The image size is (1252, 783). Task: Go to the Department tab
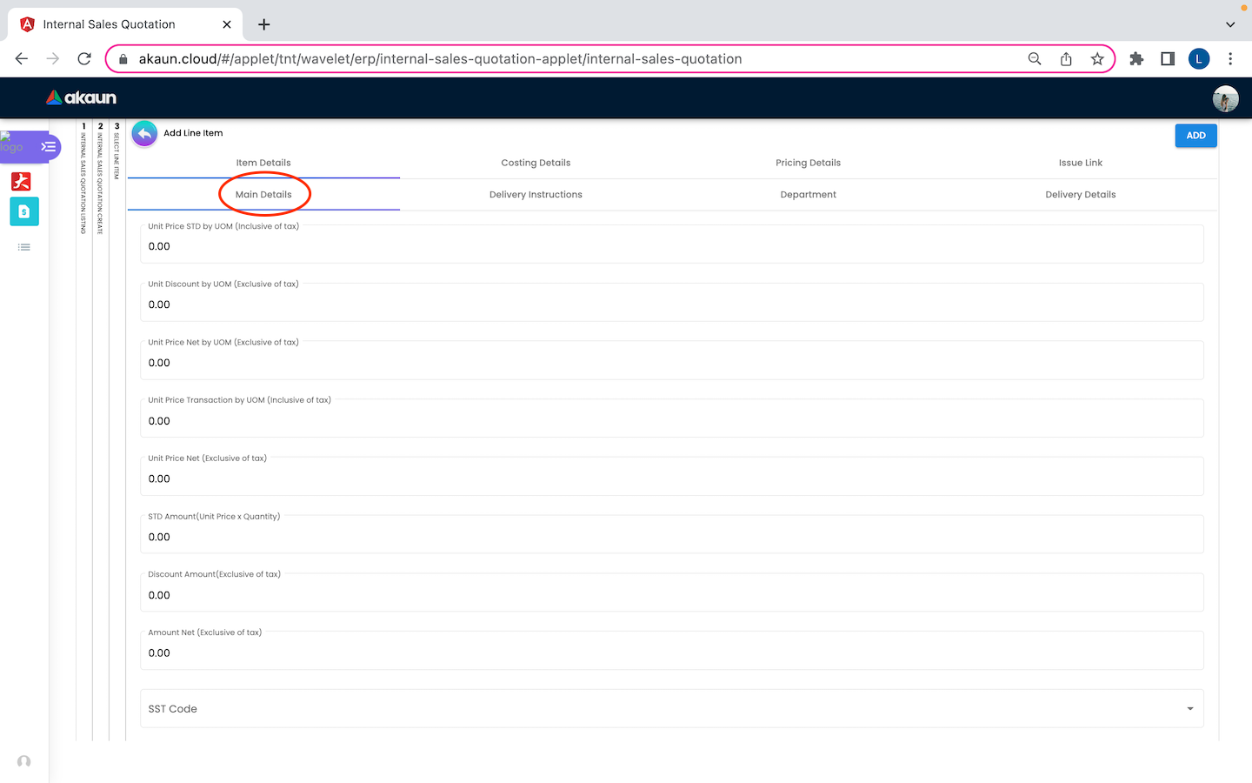pos(808,195)
